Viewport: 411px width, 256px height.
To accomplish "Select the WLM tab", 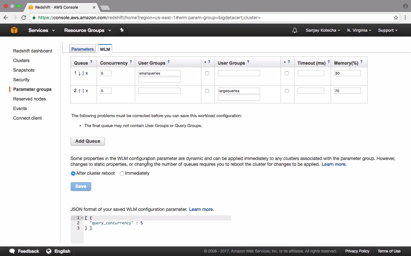I will 105,49.
